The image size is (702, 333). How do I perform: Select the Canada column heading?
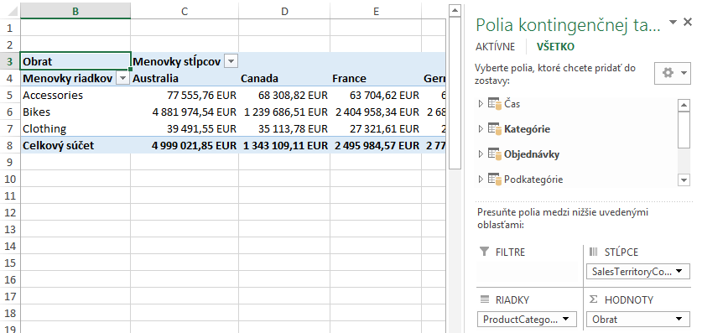pos(284,78)
